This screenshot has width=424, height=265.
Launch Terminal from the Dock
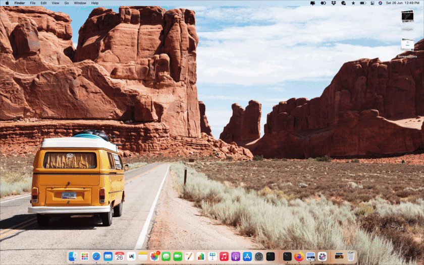[x=287, y=256]
